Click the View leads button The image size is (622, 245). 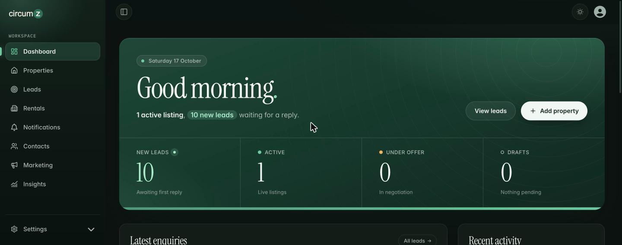[x=491, y=111]
